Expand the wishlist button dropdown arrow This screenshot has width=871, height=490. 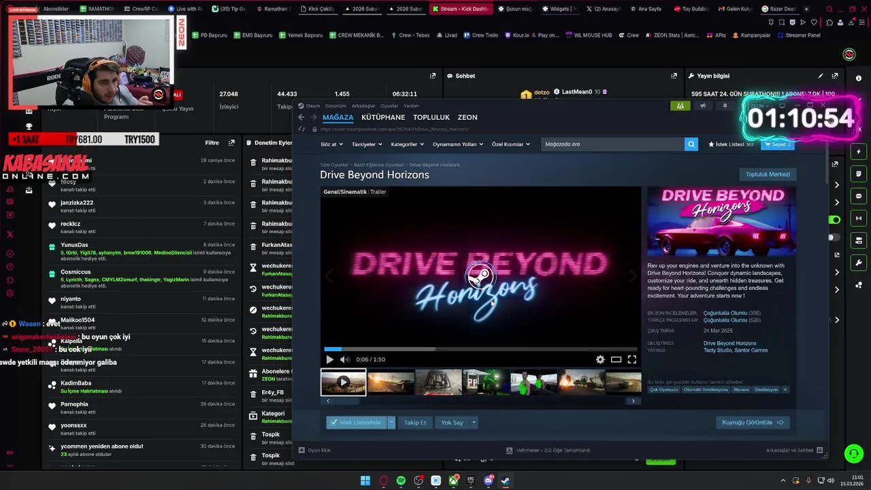391,423
